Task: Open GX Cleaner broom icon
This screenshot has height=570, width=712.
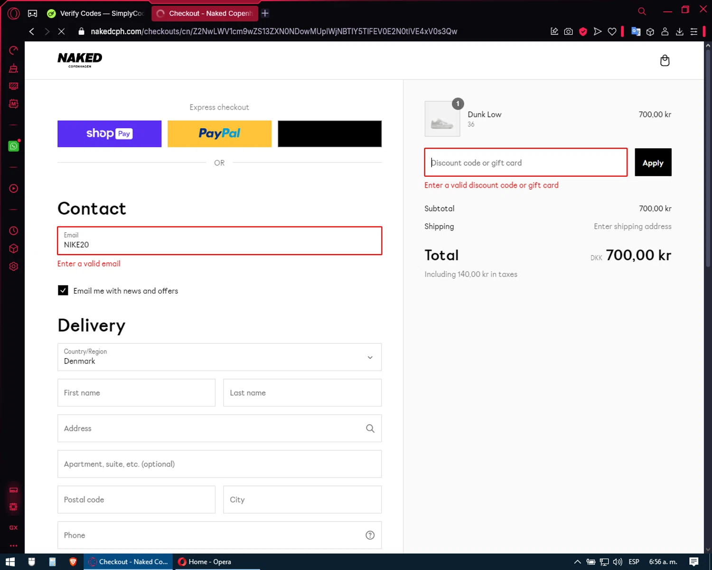Action: coord(13,68)
